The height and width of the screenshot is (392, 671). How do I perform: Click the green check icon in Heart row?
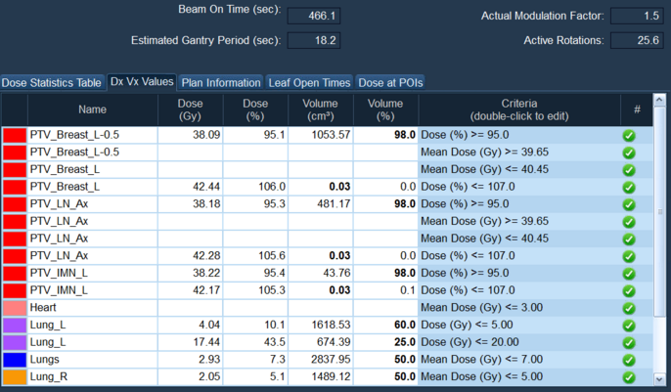tap(629, 308)
